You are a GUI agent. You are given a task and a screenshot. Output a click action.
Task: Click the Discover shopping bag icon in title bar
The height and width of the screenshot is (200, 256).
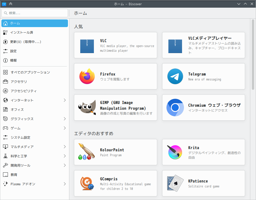[4, 4]
